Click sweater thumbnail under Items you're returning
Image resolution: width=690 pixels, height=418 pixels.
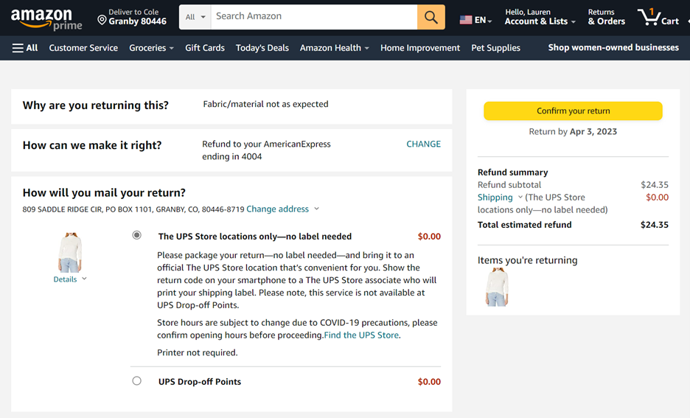pos(498,287)
